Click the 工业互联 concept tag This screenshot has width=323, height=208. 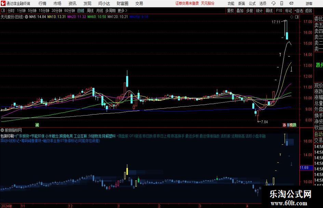click(80, 136)
